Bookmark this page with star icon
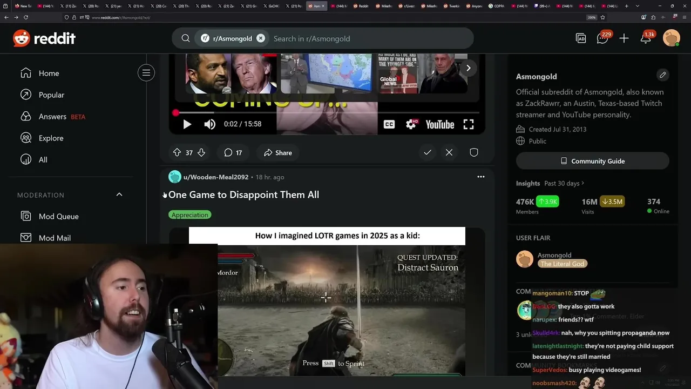 pos(602,17)
